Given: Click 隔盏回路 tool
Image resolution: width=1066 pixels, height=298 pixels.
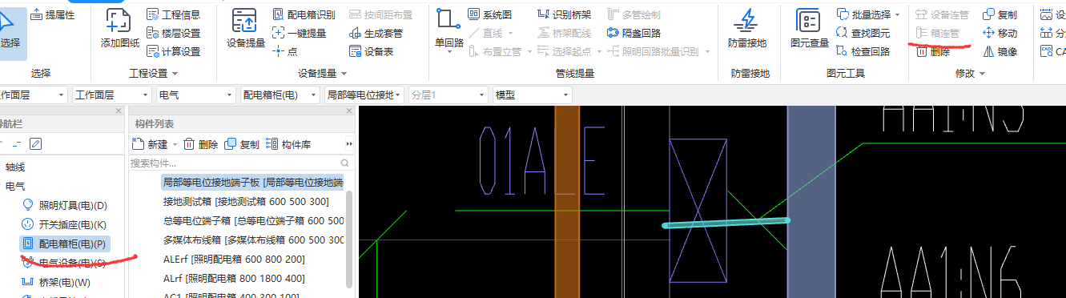Looking at the screenshot, I should [x=634, y=33].
